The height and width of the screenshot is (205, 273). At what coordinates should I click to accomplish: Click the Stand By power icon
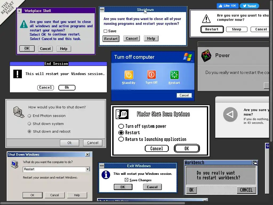point(129,75)
